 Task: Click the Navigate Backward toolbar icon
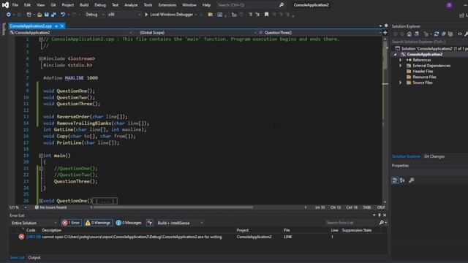coord(8,15)
